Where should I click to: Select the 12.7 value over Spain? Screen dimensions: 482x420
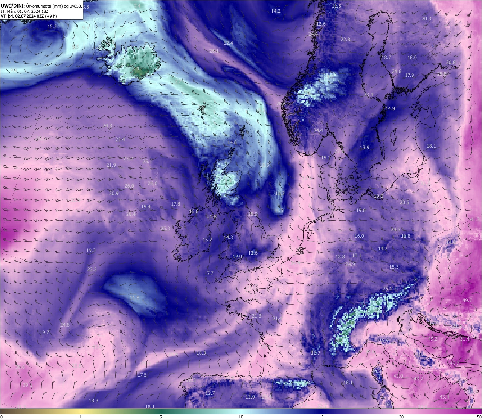click(x=210, y=393)
